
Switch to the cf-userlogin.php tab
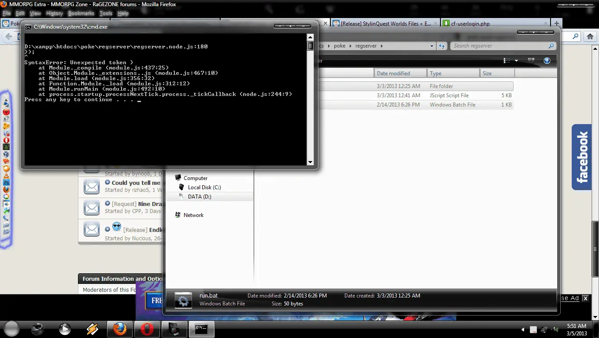point(495,24)
